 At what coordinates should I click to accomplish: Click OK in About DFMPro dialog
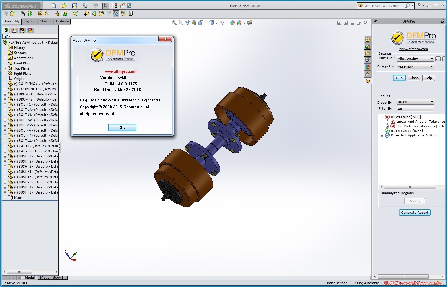click(122, 128)
